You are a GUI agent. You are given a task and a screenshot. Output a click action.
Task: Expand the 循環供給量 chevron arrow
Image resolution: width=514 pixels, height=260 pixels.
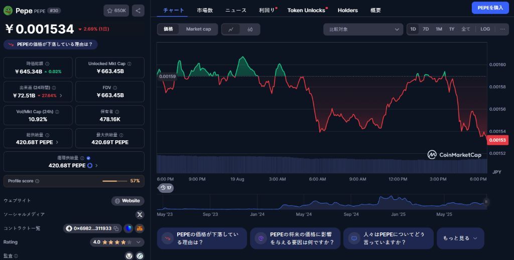[96, 165]
